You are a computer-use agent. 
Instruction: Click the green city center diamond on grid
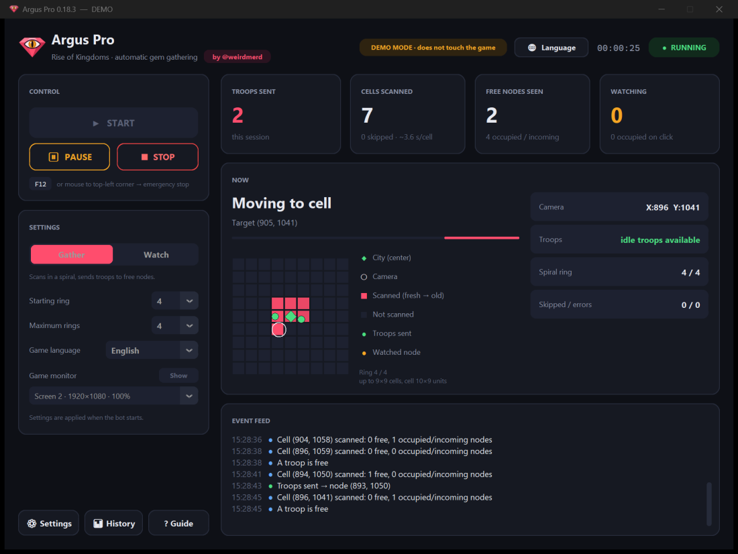click(x=291, y=317)
